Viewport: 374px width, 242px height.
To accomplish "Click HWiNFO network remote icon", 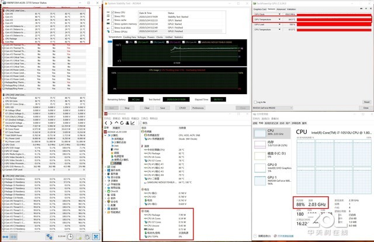I will pos(49,237).
